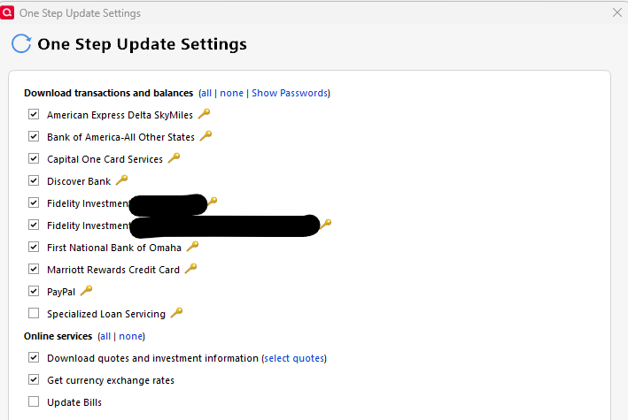Select all in Download transactions and balances

point(206,93)
